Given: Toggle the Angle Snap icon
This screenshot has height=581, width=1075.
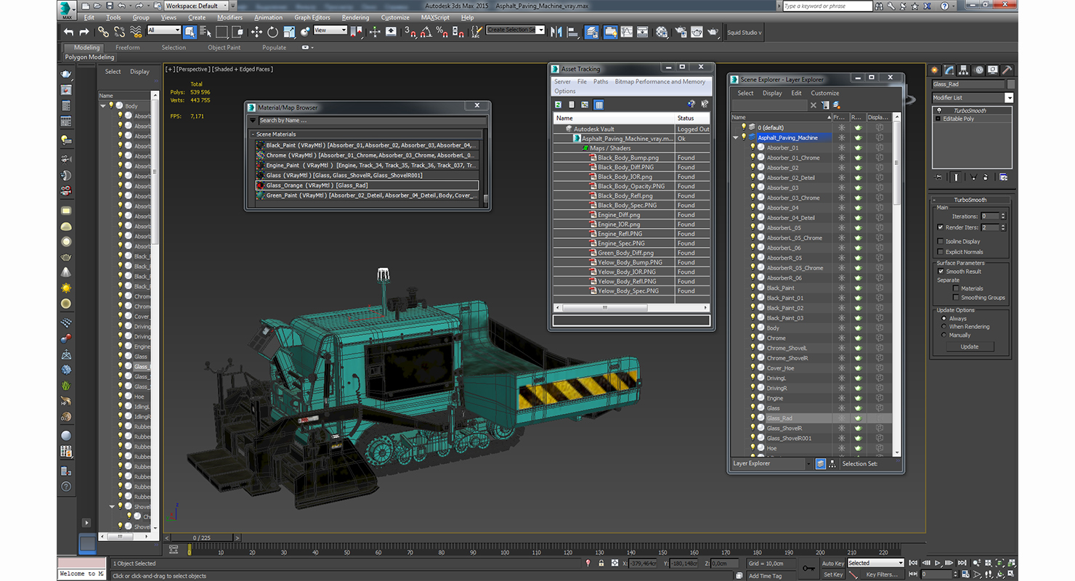Looking at the screenshot, I should pos(426,32).
